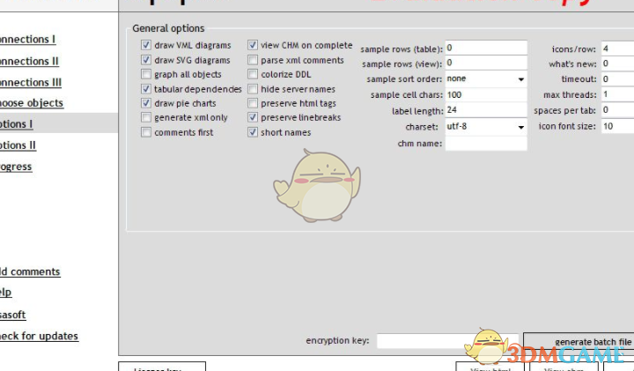This screenshot has height=371, width=634.
Task: Select Options I in sidebar
Action: point(16,123)
